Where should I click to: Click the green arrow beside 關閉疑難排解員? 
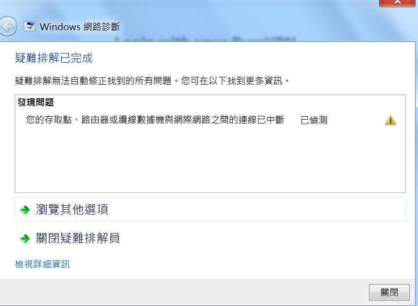point(25,238)
